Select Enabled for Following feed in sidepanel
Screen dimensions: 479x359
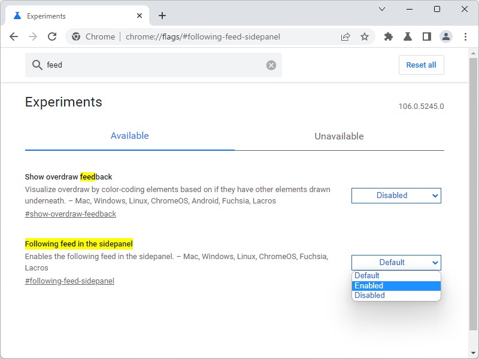pyautogui.click(x=396, y=285)
